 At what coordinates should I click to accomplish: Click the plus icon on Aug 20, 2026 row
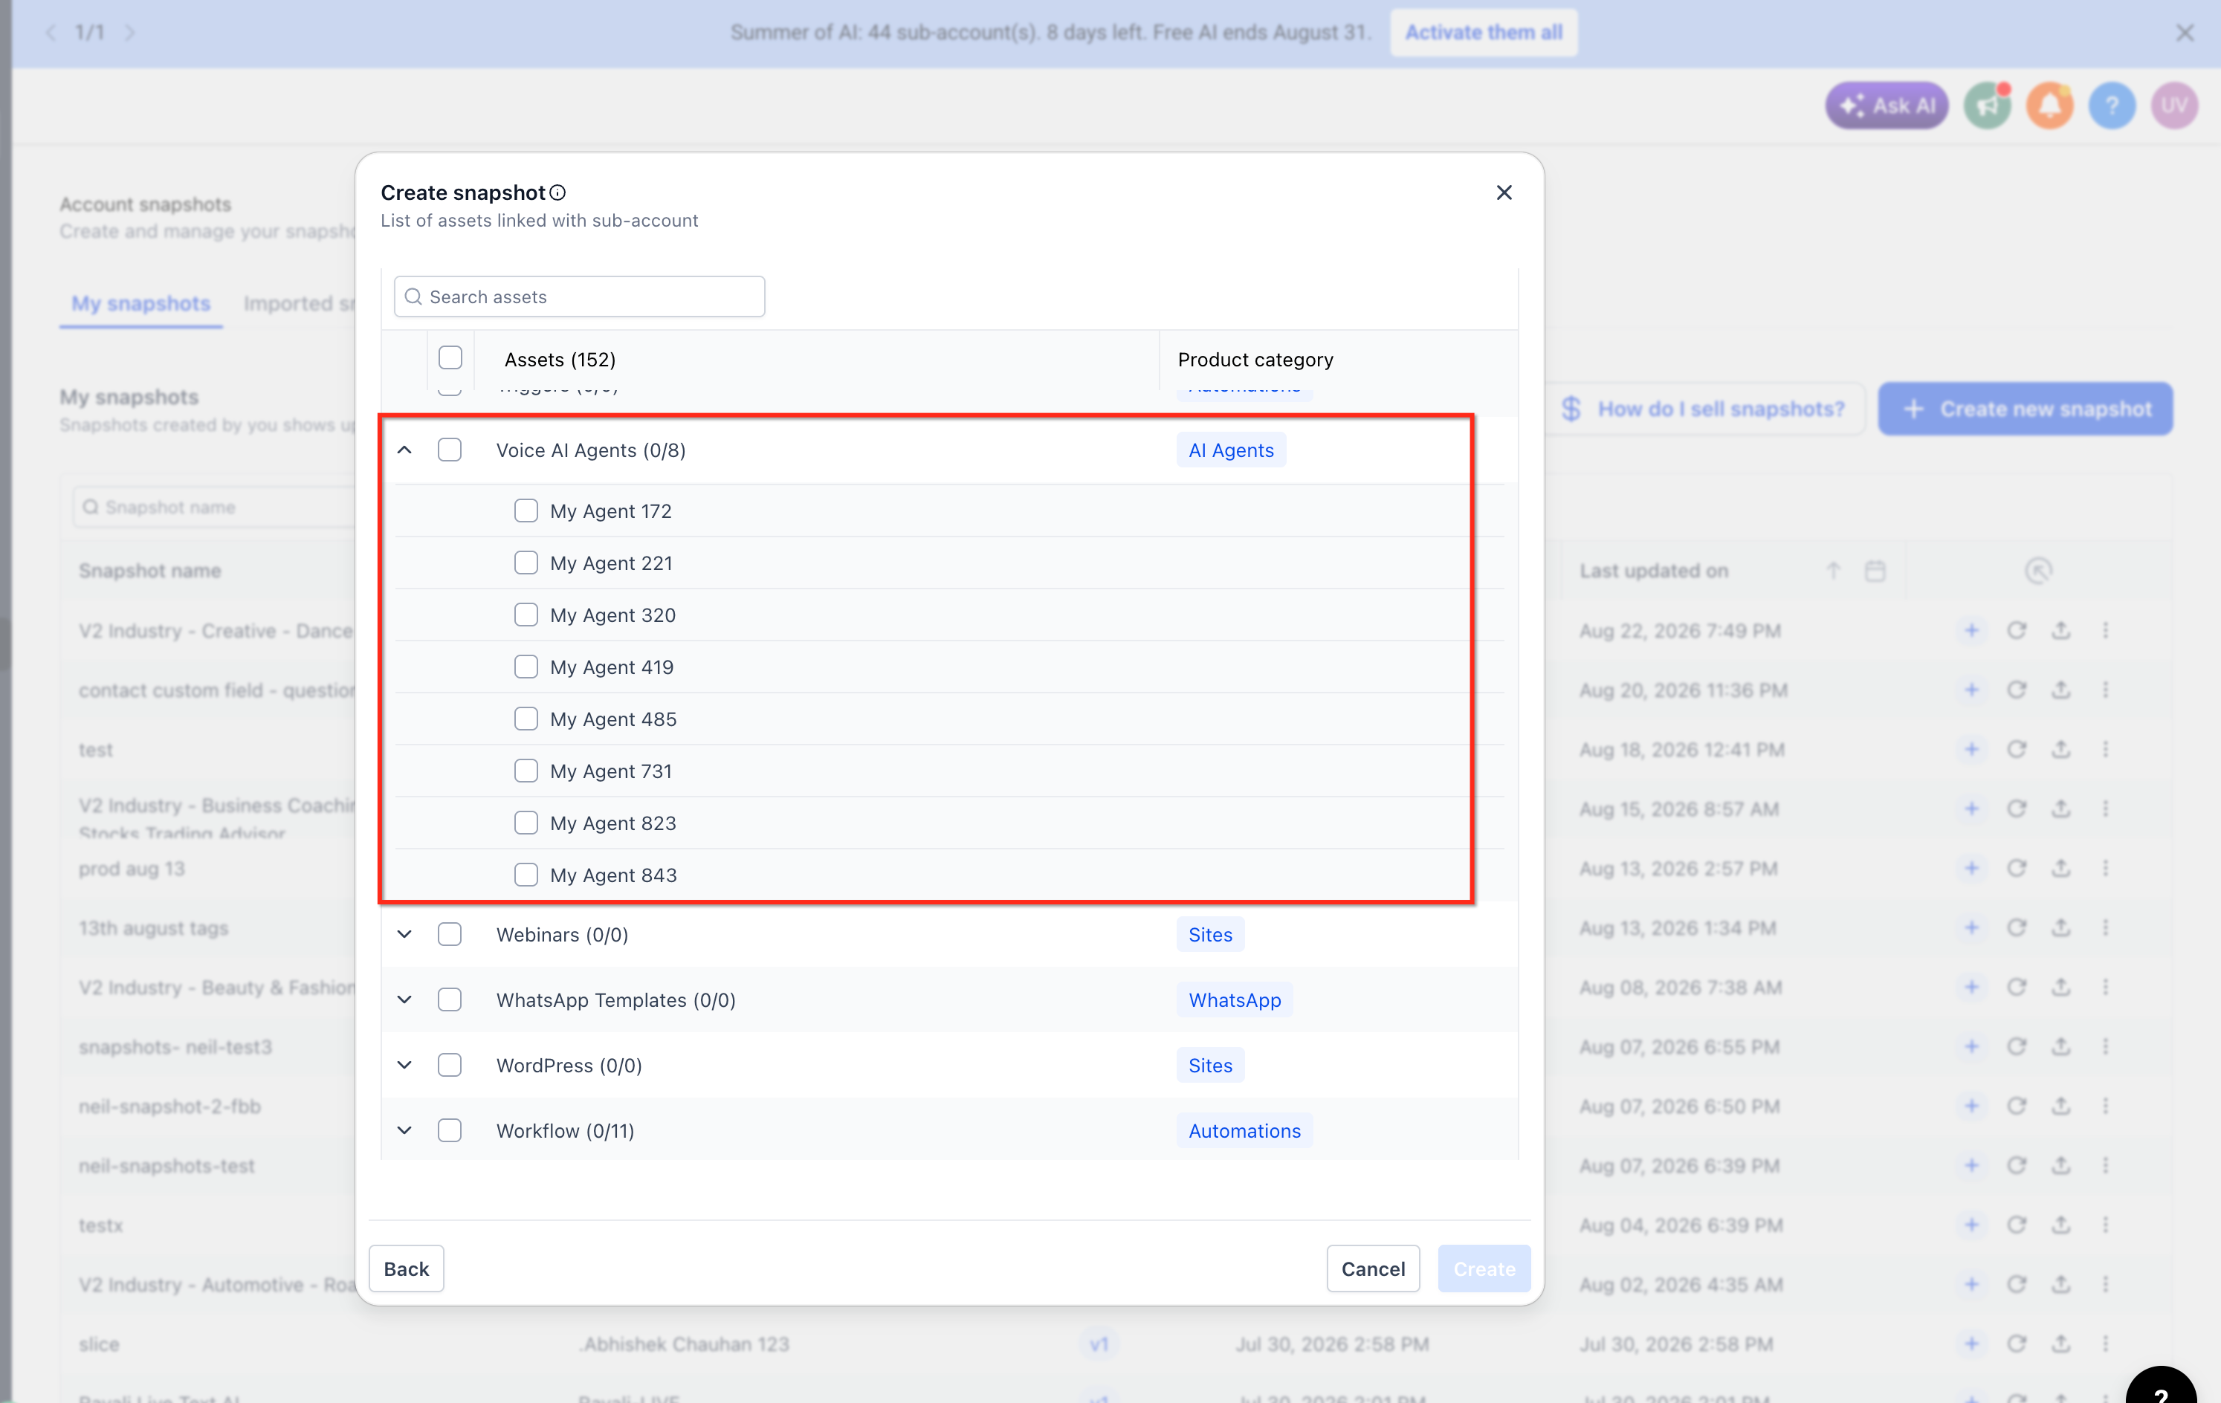click(x=1971, y=690)
